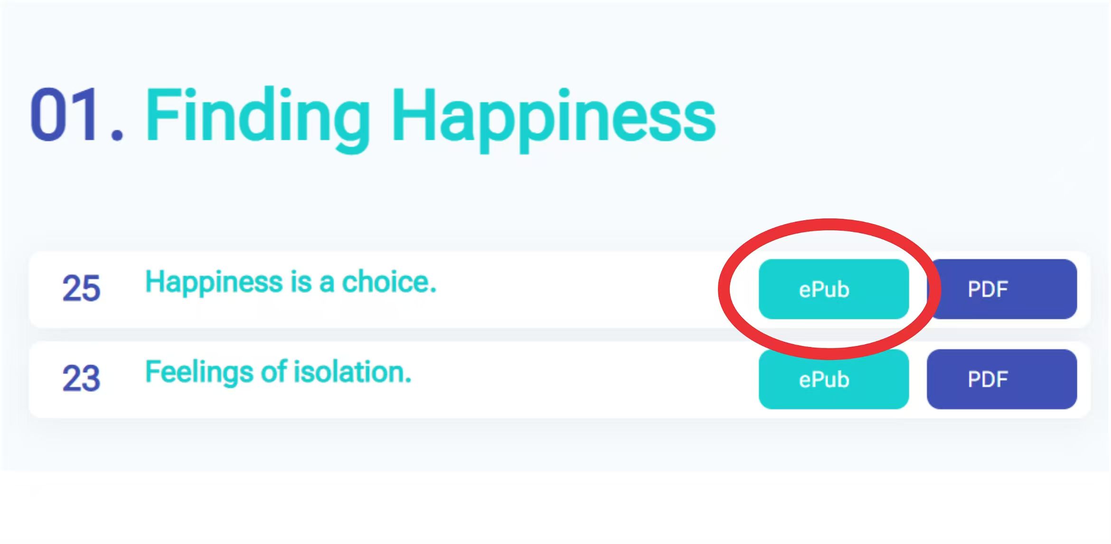Screen dimensions: 1111x544
Task: Open the "Feelings of isolation." title link
Action: 278,372
